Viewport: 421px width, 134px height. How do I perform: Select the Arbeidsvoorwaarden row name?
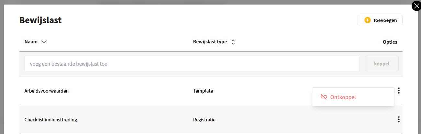coord(47,91)
